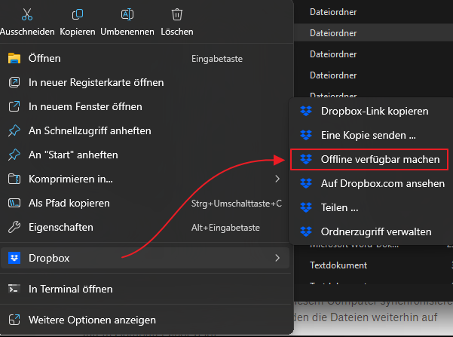Click the terminal icon beside In Terminal öffnen
453x337 pixels.
pos(14,289)
